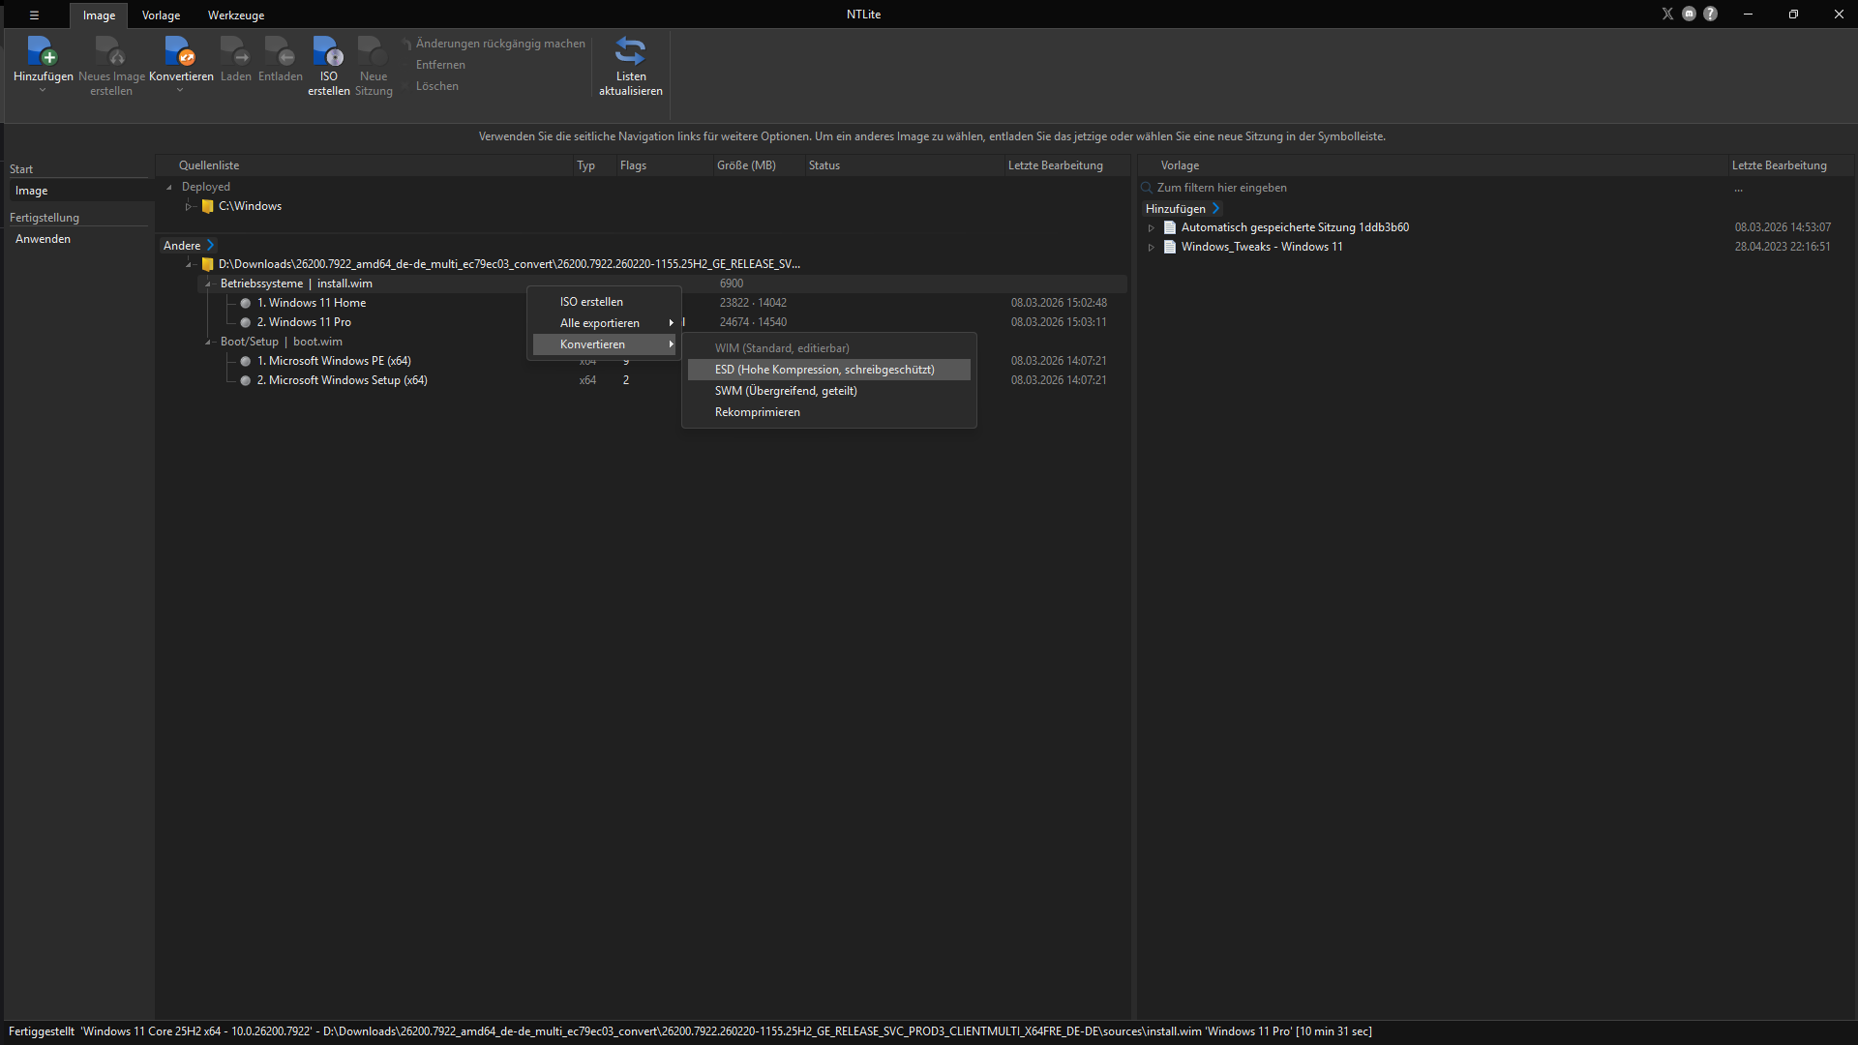Screen dimensions: 1858x1045
Task: Click the Laden toolbar icon
Action: click(x=234, y=51)
